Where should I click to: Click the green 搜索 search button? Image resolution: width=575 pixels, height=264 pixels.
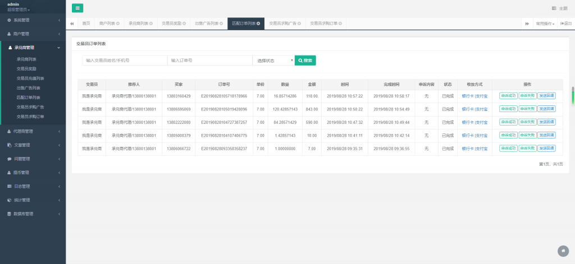click(x=305, y=61)
